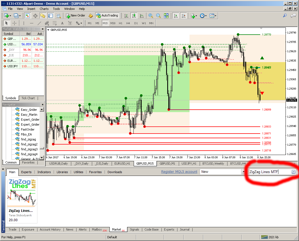
Task: Open the USDRUB,Daily chart tab
Action: click(x=59, y=164)
